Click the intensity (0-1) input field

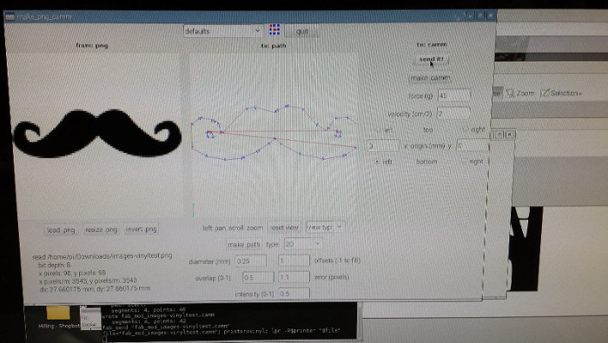click(x=294, y=294)
